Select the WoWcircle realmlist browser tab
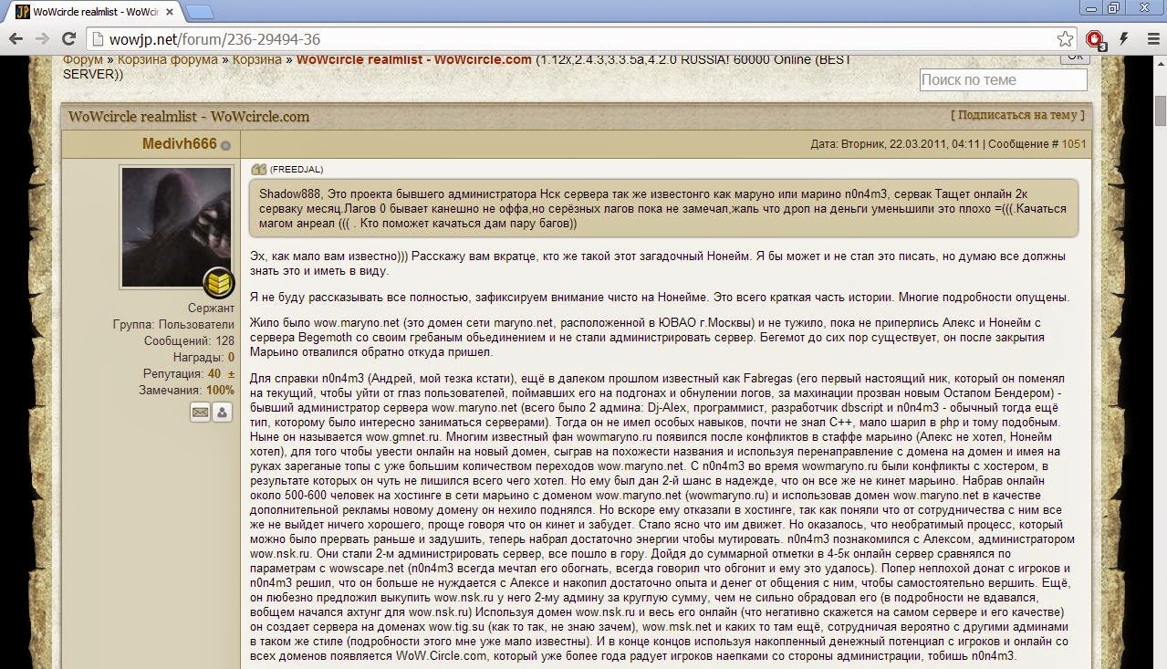Viewport: 1167px width, 669px height. point(95,12)
